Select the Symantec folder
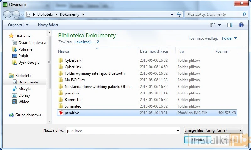The image size is (251, 150). coord(147,106)
